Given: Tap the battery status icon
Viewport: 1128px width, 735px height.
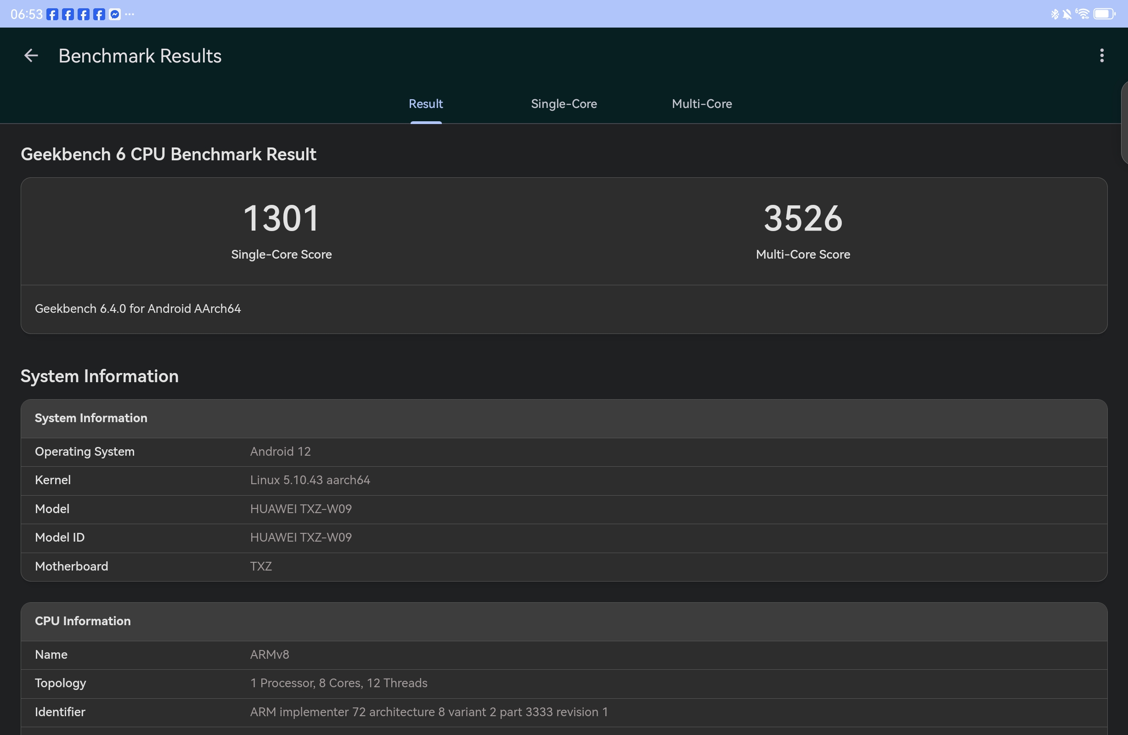Looking at the screenshot, I should click(x=1104, y=14).
